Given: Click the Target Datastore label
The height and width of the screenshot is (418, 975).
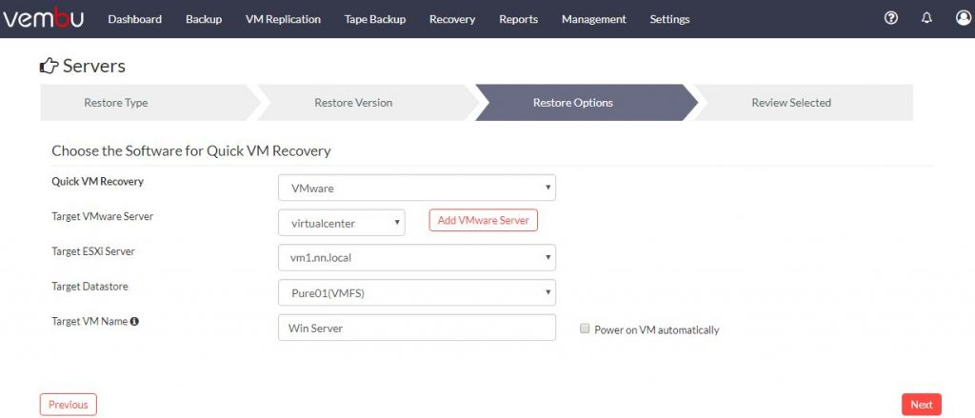Looking at the screenshot, I should pyautogui.click(x=90, y=287).
